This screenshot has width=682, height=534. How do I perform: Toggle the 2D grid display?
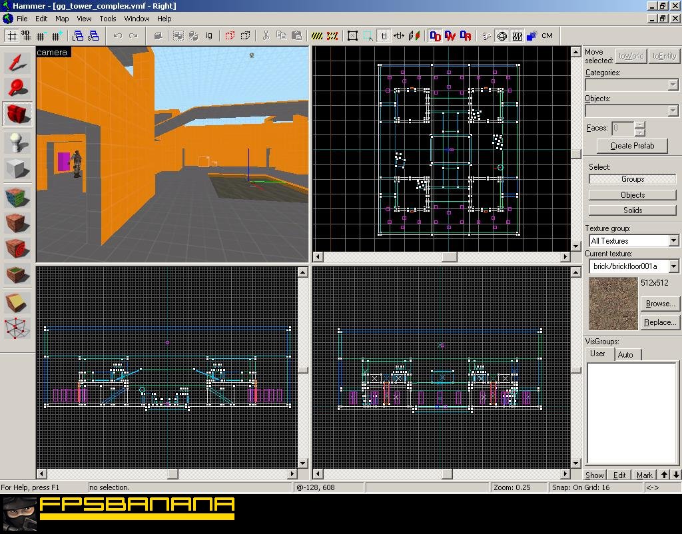click(11, 35)
